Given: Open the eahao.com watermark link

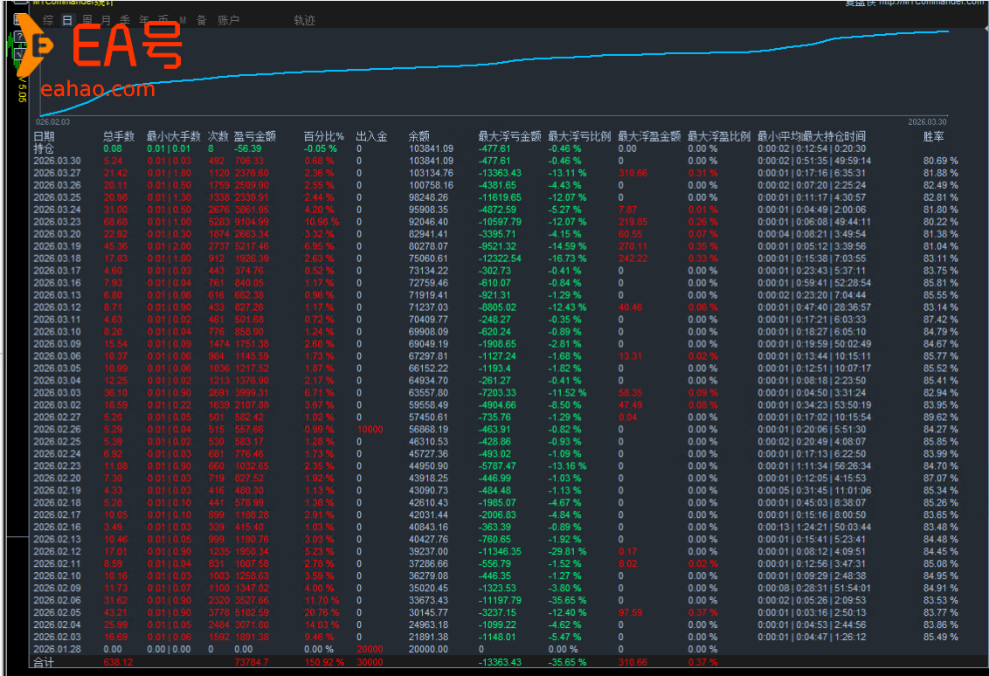Looking at the screenshot, I should pos(97,89).
